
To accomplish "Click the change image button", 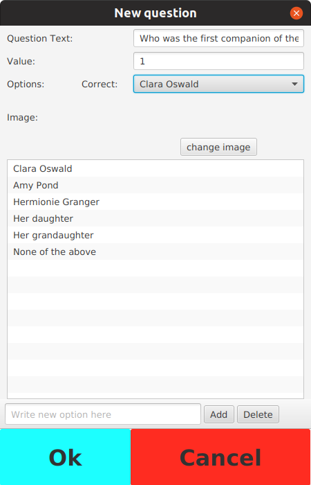I will pos(218,147).
